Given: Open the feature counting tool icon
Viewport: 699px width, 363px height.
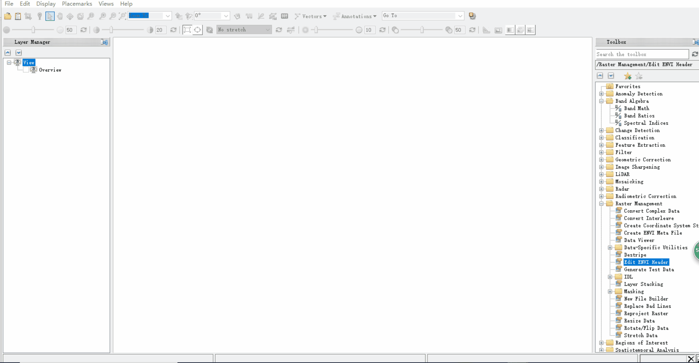Looking at the screenshot, I should 285,16.
